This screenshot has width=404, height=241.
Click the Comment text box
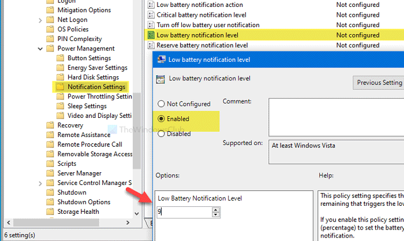tap(336, 117)
